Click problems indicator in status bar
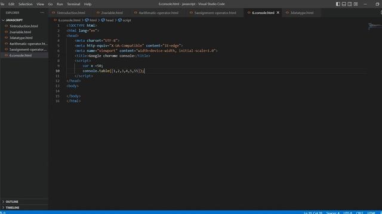Screen dimensions: 382x214 (x=3, y=213)
